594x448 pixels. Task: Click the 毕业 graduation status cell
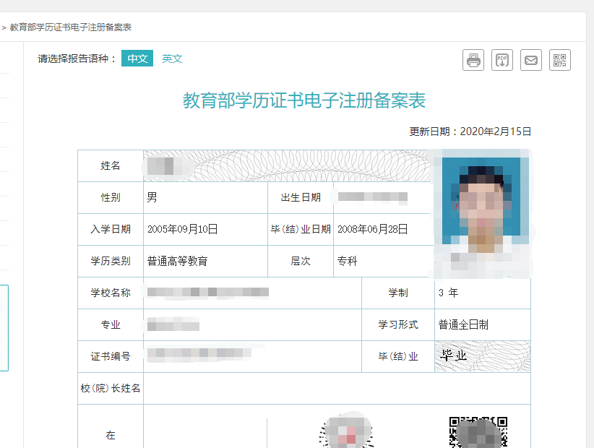[x=483, y=354]
